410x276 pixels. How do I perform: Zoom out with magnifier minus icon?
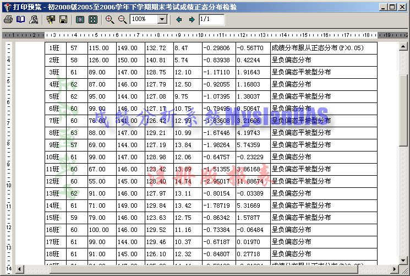122,19
